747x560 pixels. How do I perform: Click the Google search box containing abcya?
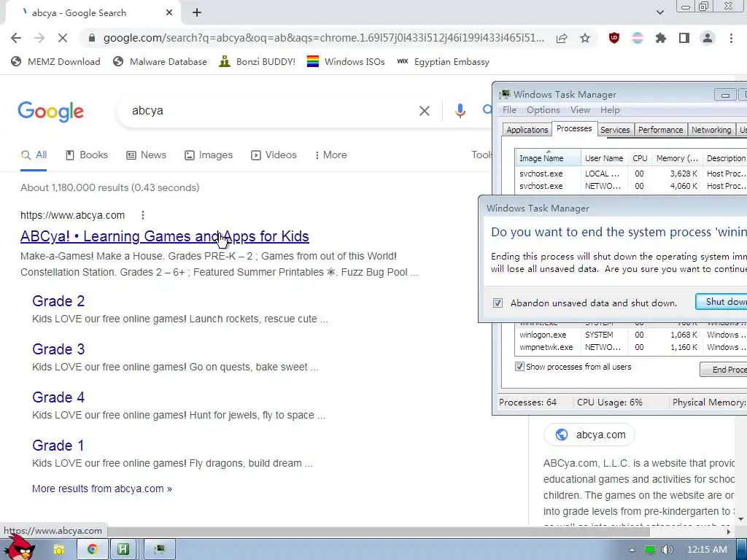[267, 111]
